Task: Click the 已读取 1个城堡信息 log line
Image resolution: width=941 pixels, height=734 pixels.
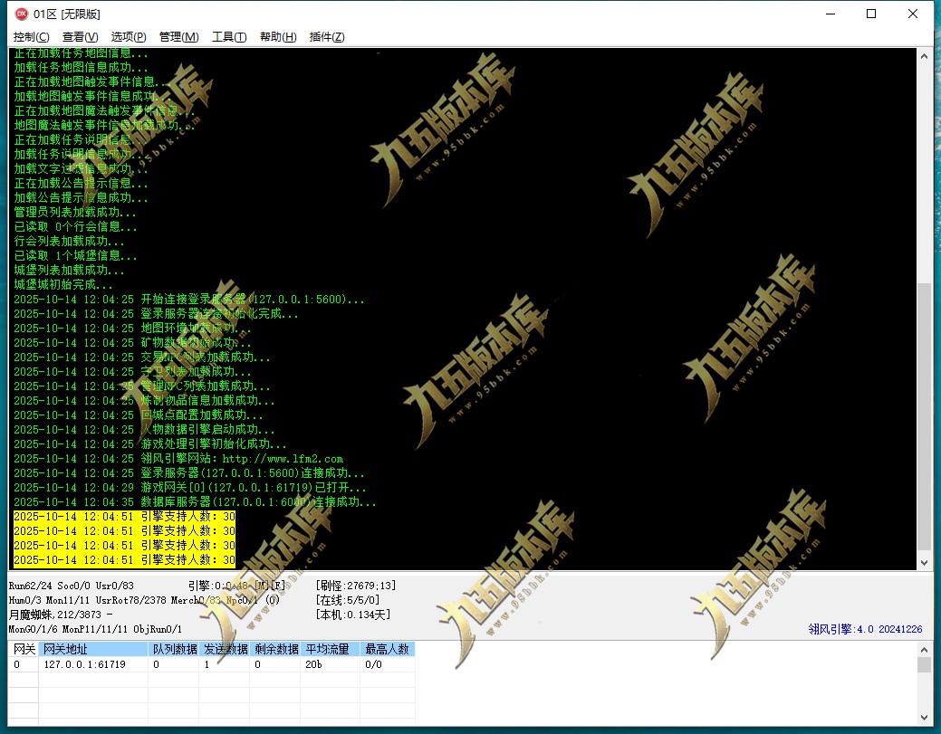Action: pos(75,255)
